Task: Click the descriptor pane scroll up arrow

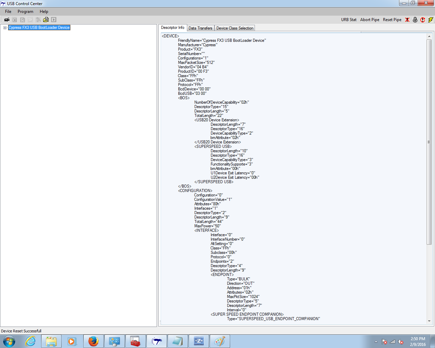Action: (x=429, y=36)
